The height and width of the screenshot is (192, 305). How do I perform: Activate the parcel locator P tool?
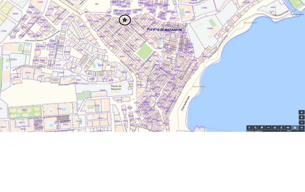click(x=281, y=127)
